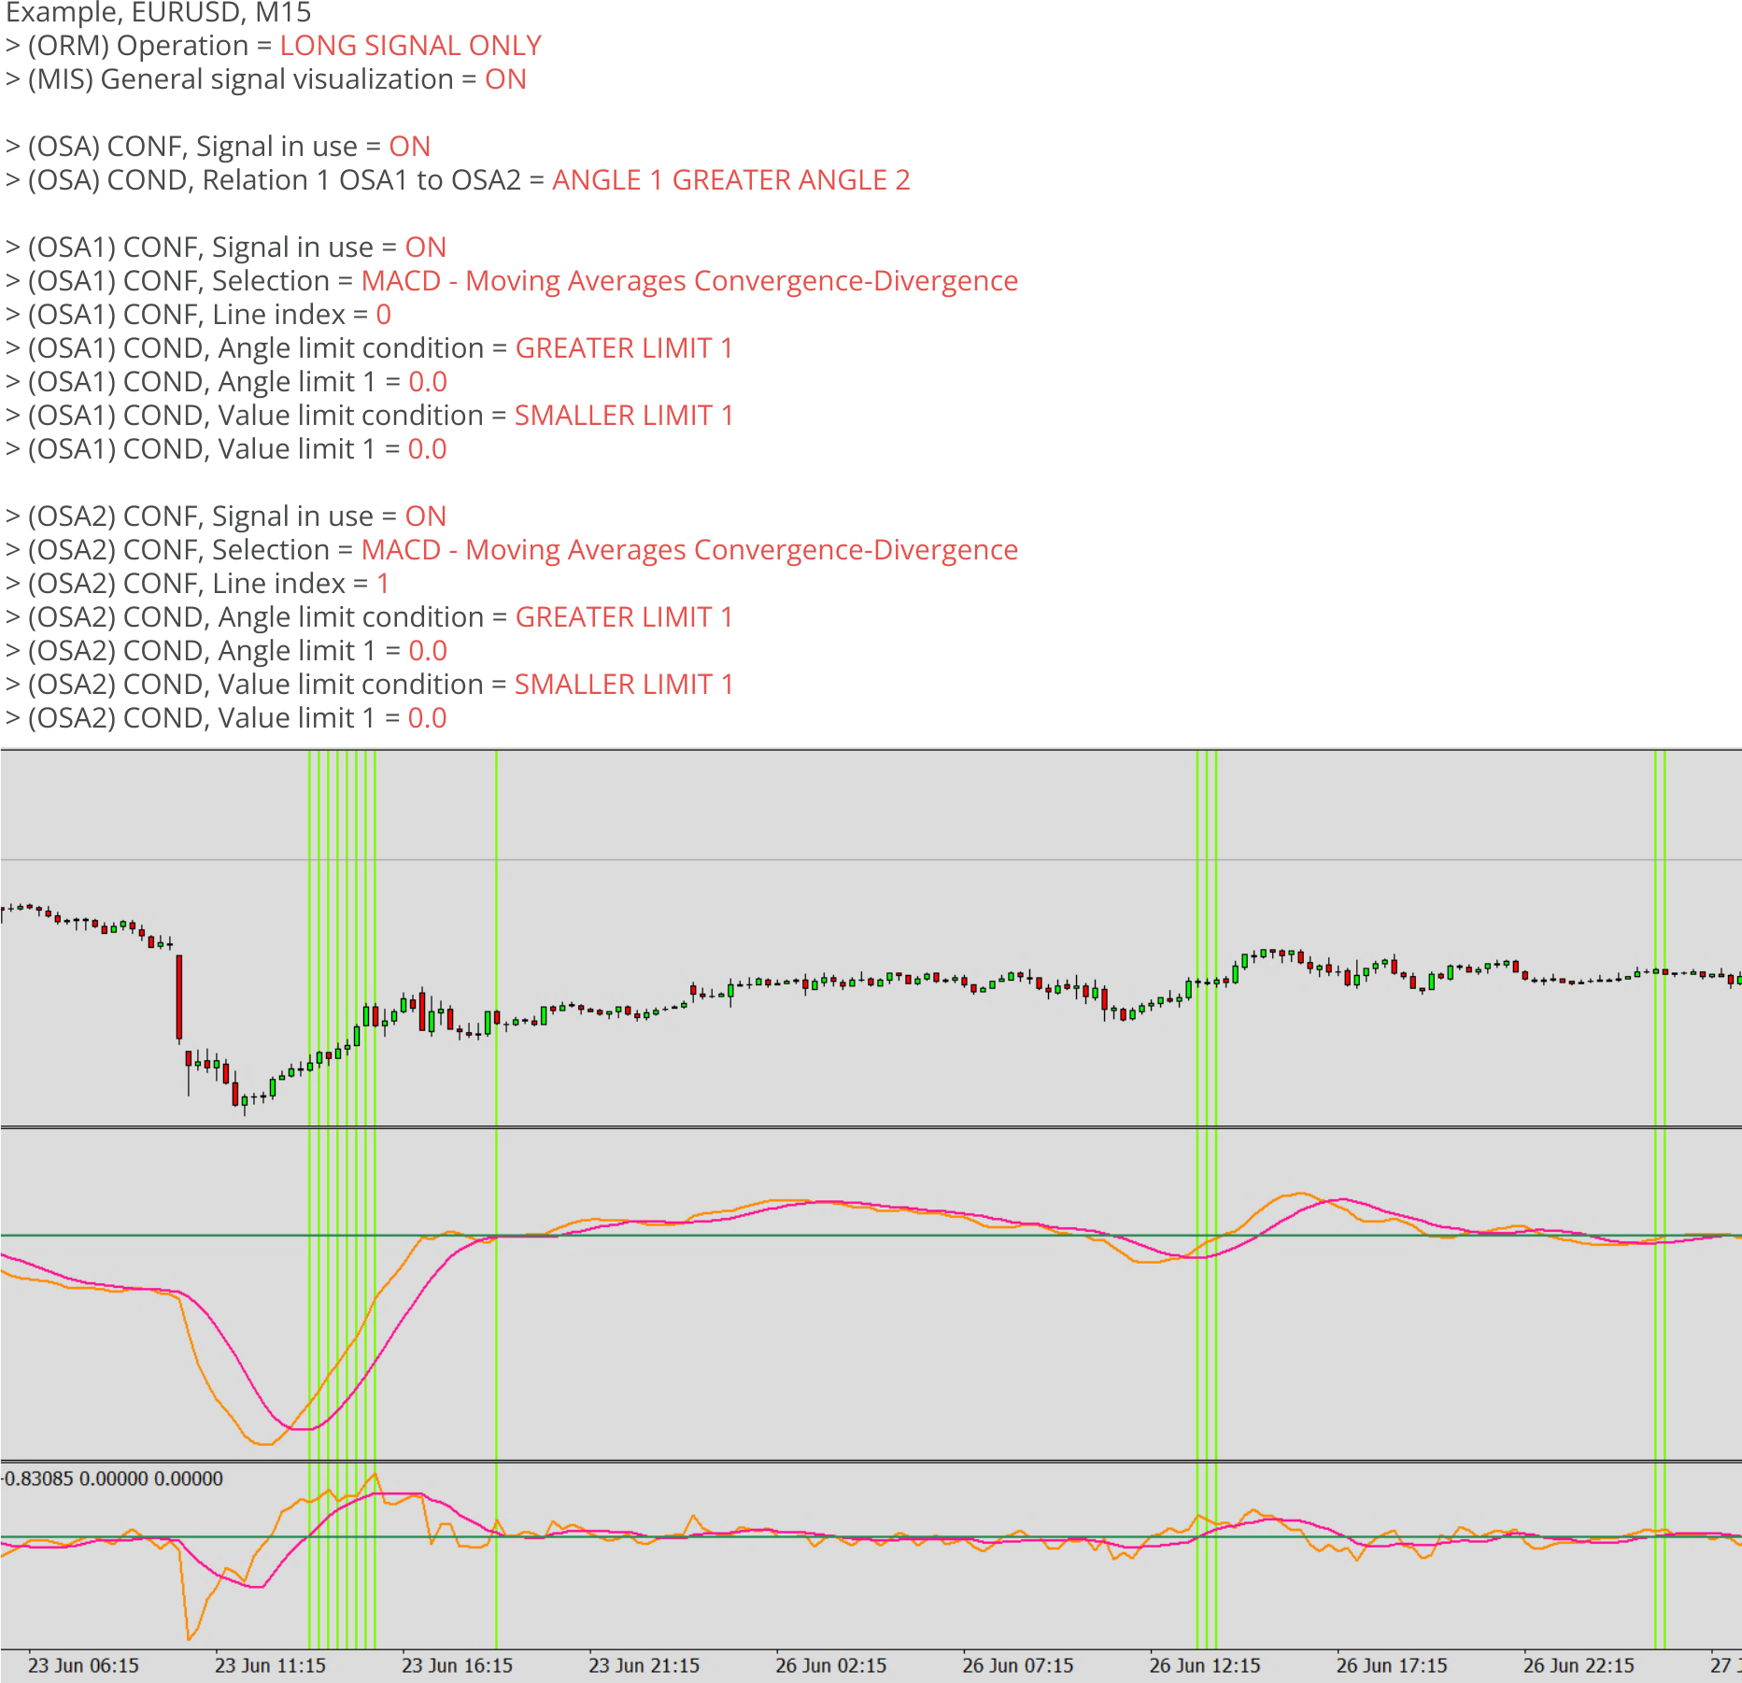Select the OSA1 MACD selection value
Viewport: 1742px width, 1683px height.
(x=689, y=281)
